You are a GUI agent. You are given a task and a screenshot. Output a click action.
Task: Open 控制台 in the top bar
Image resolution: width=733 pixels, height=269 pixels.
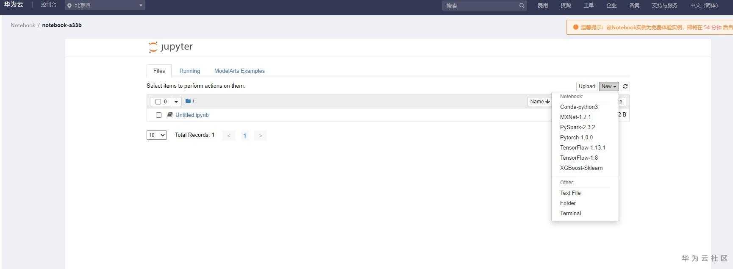(x=49, y=5)
